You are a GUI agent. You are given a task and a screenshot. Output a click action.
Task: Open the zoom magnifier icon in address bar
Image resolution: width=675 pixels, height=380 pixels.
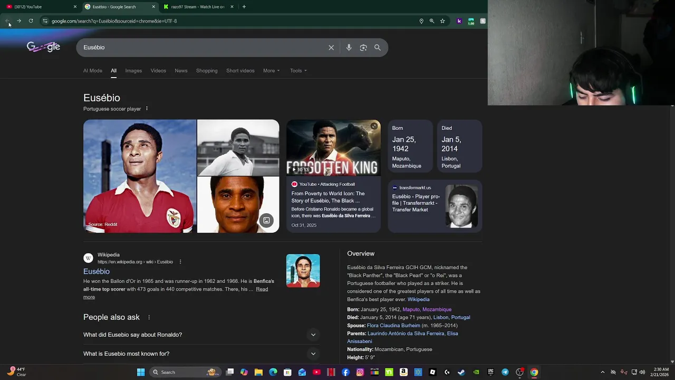pyautogui.click(x=432, y=21)
